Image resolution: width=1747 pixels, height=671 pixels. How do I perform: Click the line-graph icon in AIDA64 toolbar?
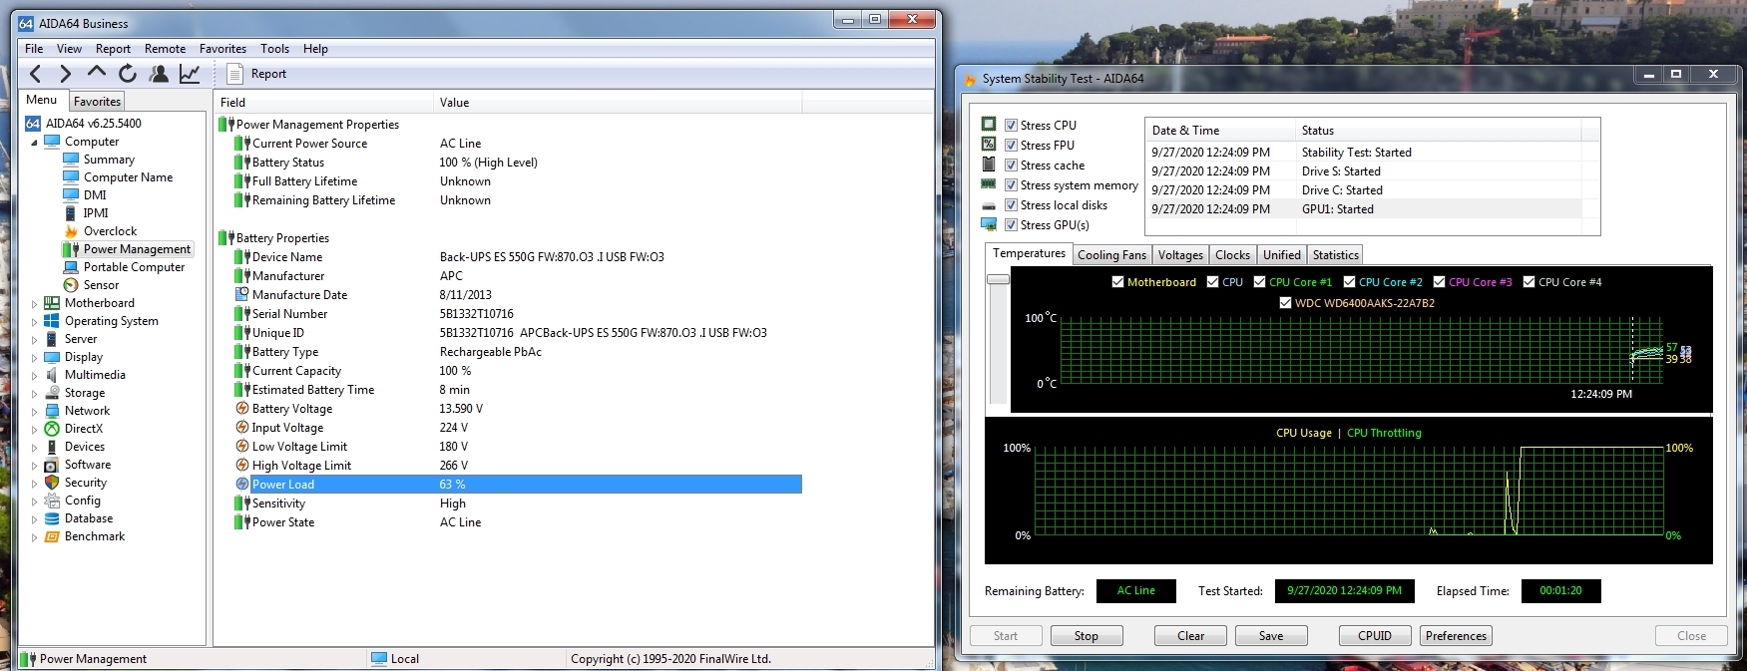point(189,74)
